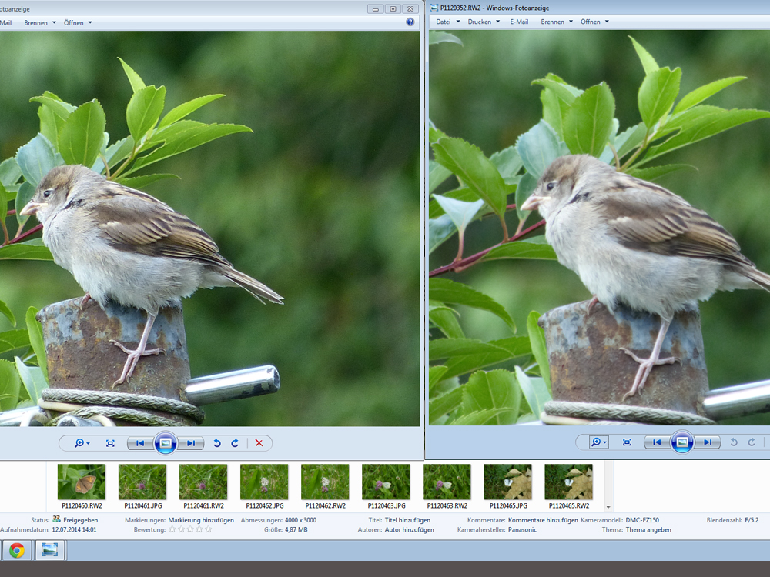The image size is (770, 577).
Task: Rotate counterclockwise in left viewer window
Action: (x=217, y=443)
